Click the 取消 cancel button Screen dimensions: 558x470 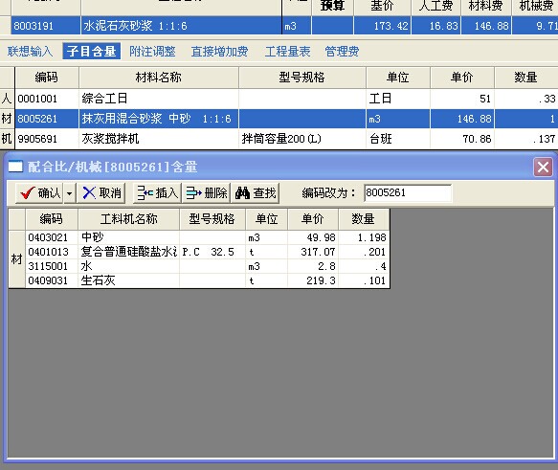(101, 193)
